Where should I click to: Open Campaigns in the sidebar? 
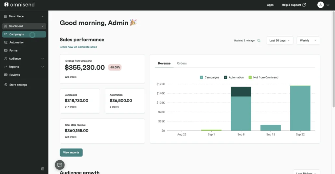coord(24,34)
